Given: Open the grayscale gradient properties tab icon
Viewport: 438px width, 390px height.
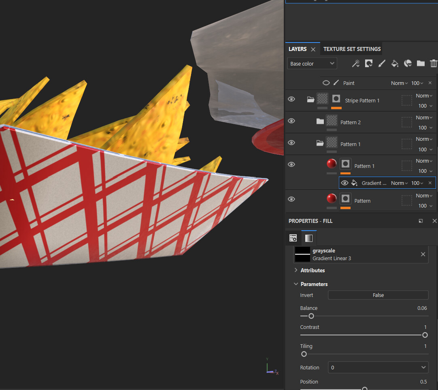Looking at the screenshot, I should (309, 238).
